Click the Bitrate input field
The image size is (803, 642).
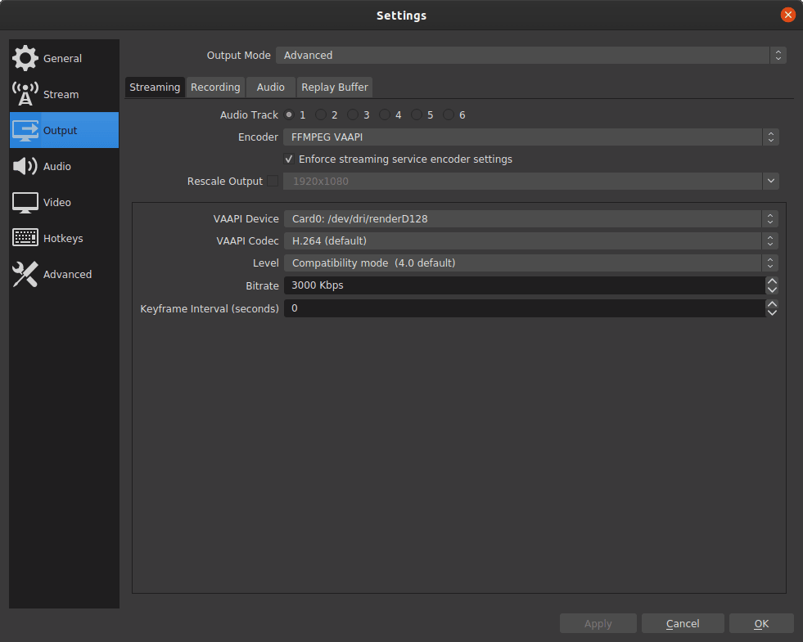(x=525, y=285)
